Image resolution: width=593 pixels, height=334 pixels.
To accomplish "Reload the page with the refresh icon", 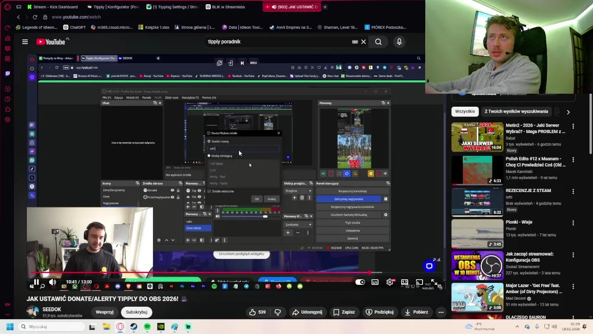I will point(35,17).
